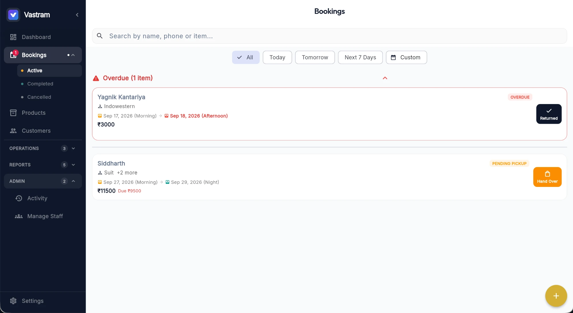This screenshot has width=573, height=313.
Task: Click the Dashboard grid icon
Action: pyautogui.click(x=13, y=37)
